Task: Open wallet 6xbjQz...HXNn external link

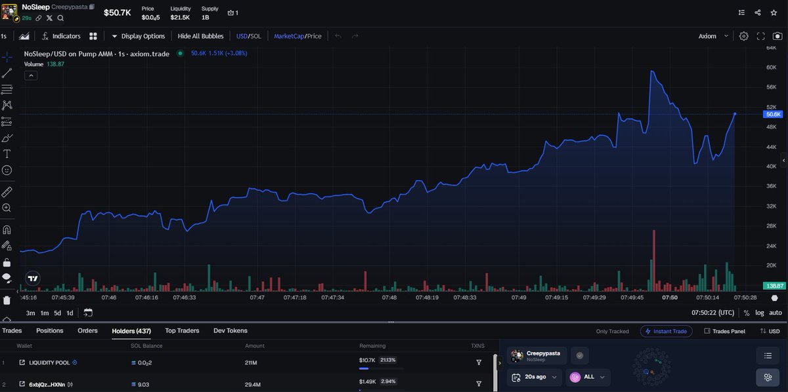Action: tap(22, 383)
